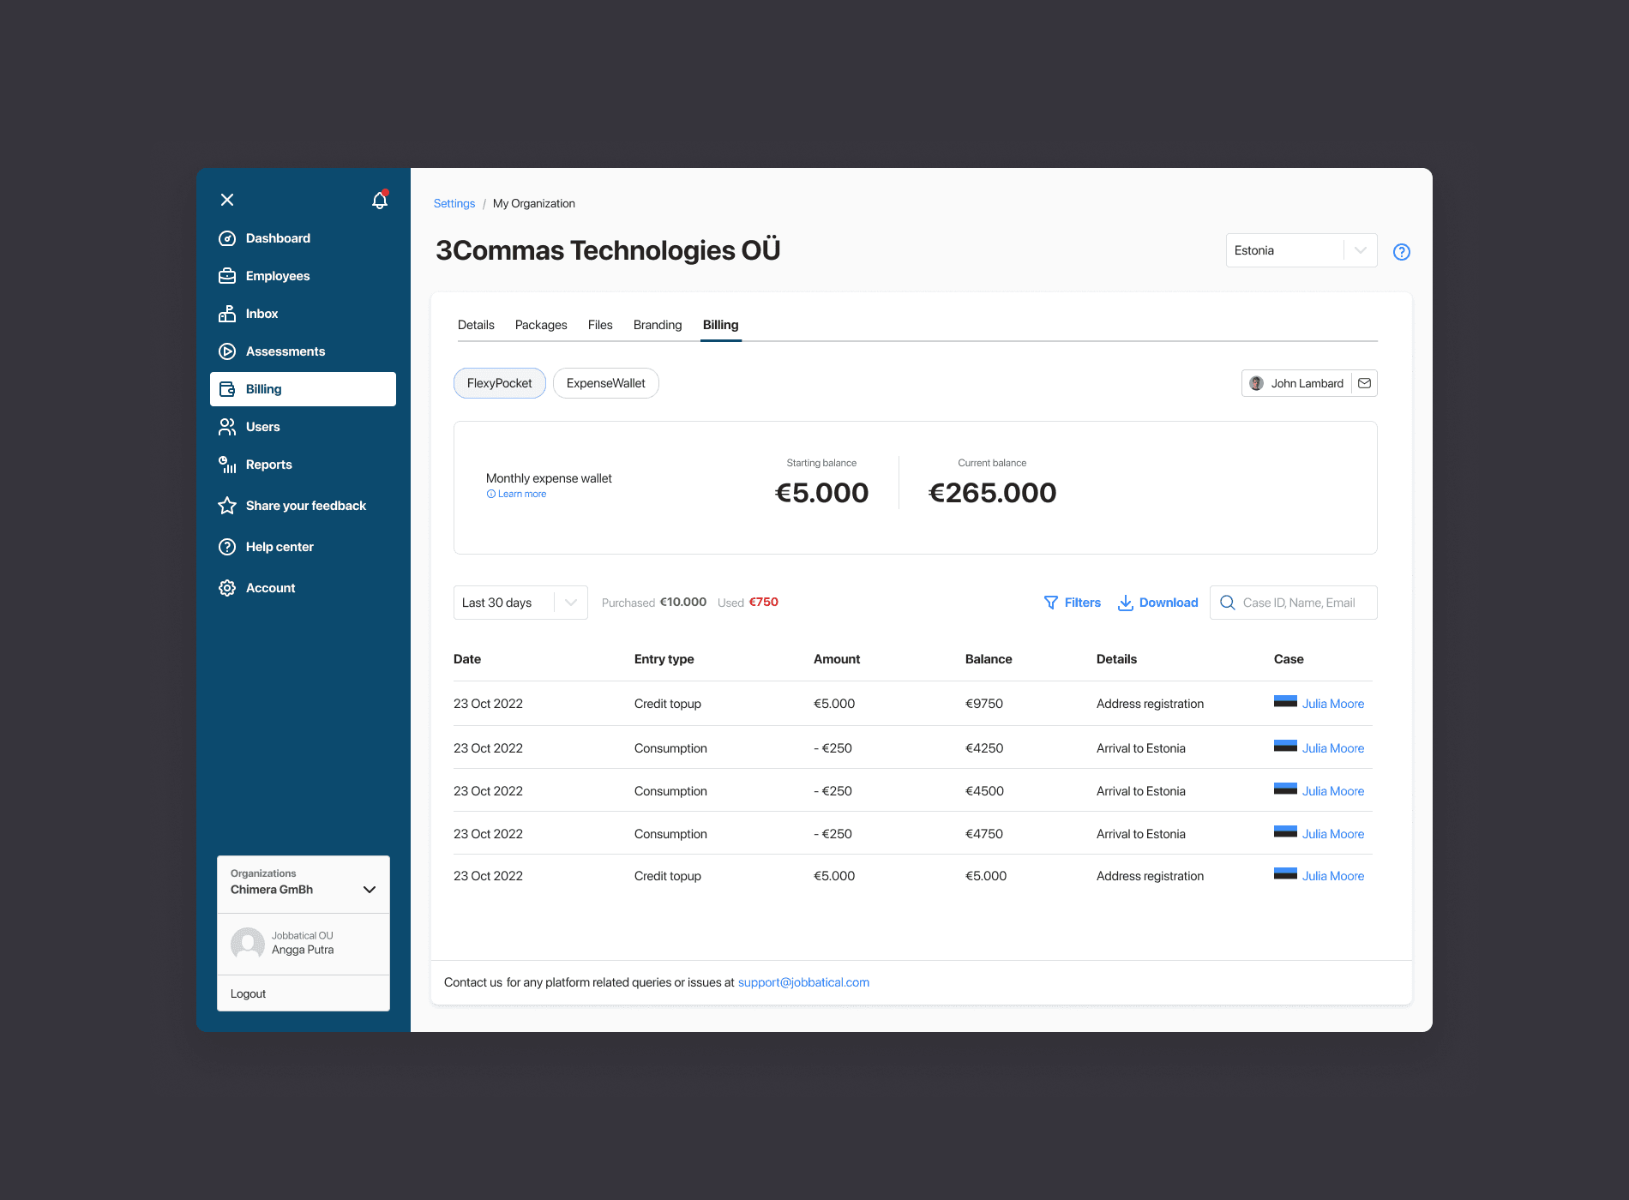Click the search magnifier icon
This screenshot has height=1200, width=1629.
(1228, 603)
